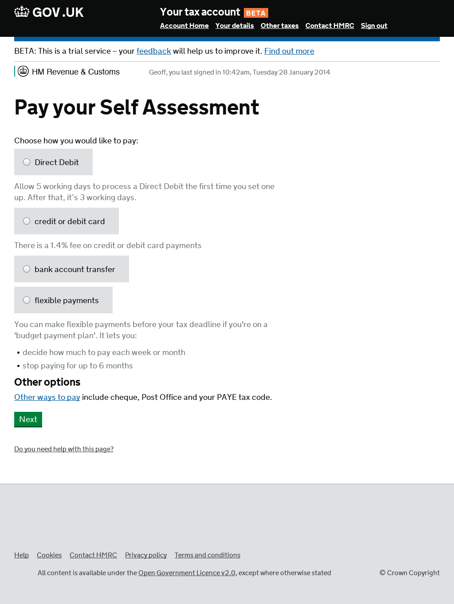Sign out of the tax account
The width and height of the screenshot is (454, 604).
pyautogui.click(x=374, y=26)
